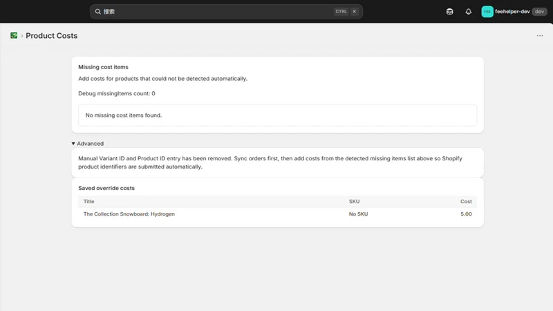Click the Cost column header
The width and height of the screenshot is (553, 311).
pyautogui.click(x=466, y=201)
